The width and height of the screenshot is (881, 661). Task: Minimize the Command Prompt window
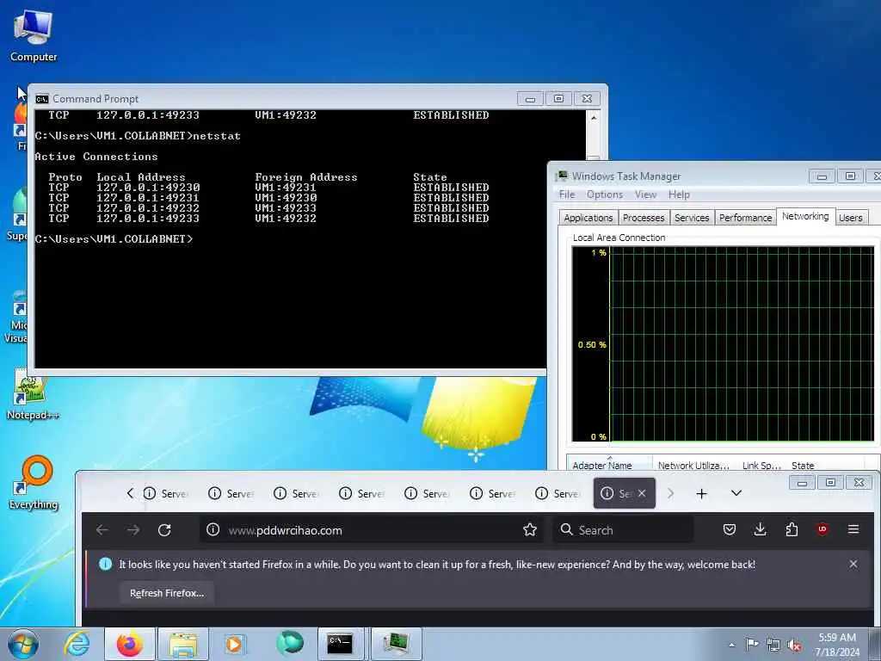530,99
